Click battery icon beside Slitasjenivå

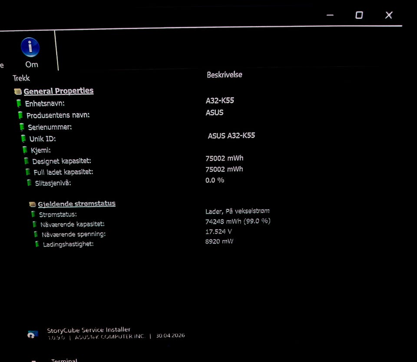[29, 183]
